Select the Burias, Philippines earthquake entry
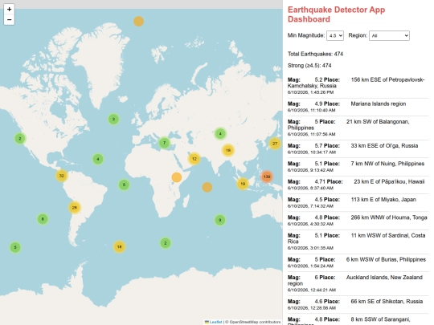Viewport: 434px width, 325px height. pos(358,262)
